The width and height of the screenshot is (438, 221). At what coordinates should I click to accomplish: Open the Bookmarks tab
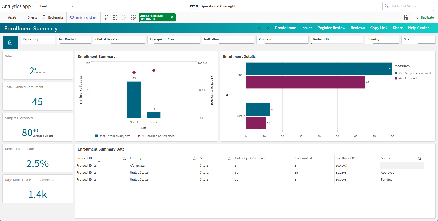53,17
